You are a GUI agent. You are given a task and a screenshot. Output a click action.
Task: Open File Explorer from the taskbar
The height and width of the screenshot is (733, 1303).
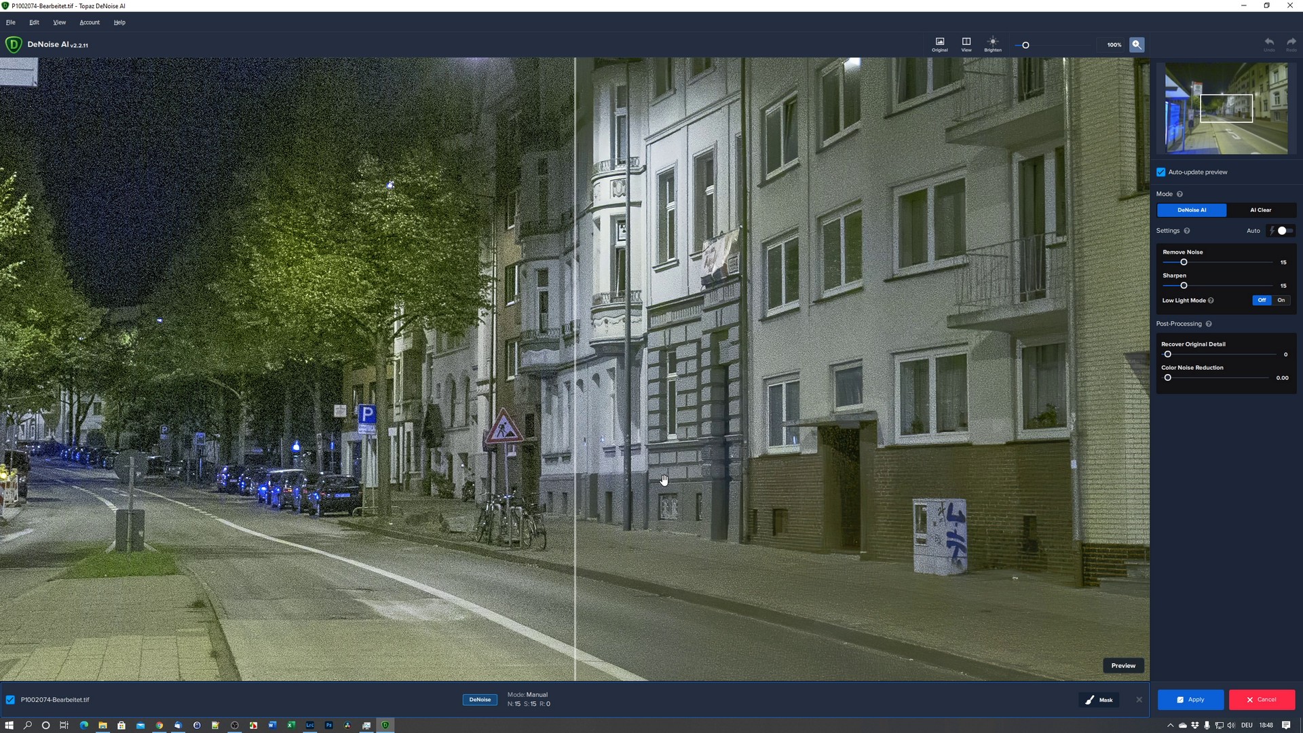click(102, 725)
